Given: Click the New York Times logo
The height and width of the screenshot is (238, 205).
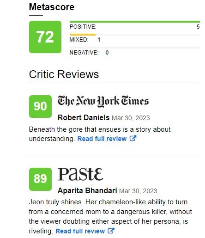Looking at the screenshot, I should coord(103,101).
